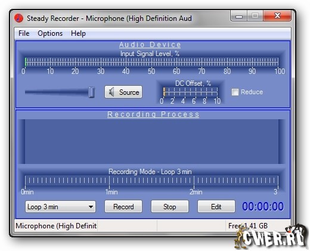This screenshot has height=251, width=310.
Task: Open the Help menu
Action: [x=78, y=33]
